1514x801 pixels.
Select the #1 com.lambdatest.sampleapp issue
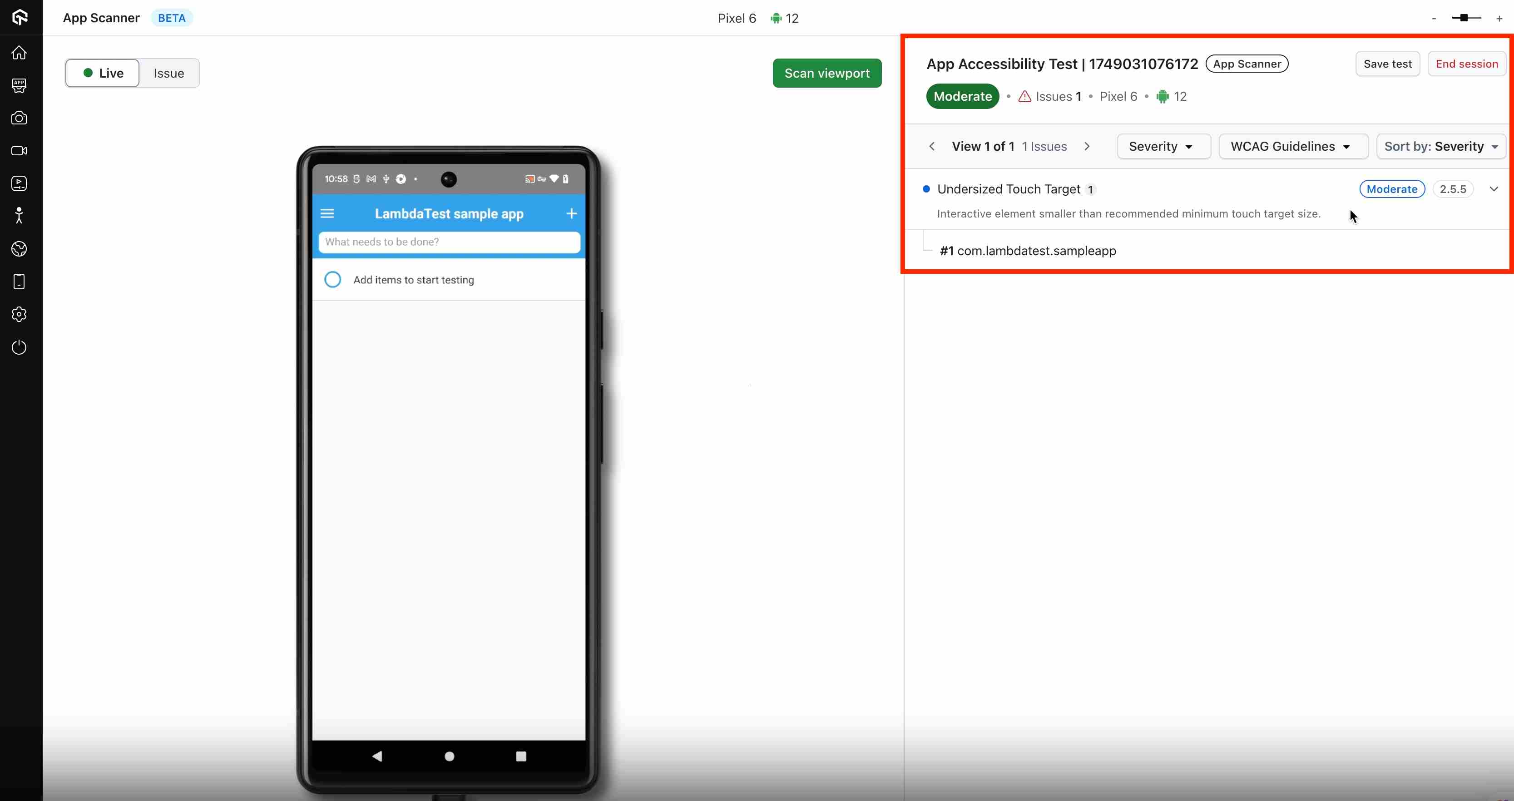[x=1027, y=251]
